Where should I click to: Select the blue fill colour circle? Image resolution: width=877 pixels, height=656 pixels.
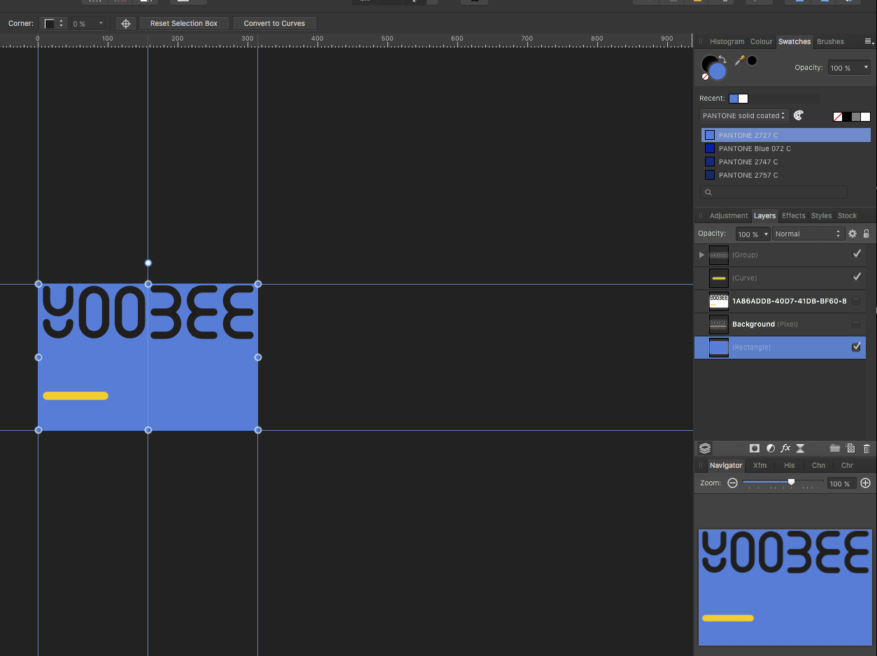click(718, 71)
